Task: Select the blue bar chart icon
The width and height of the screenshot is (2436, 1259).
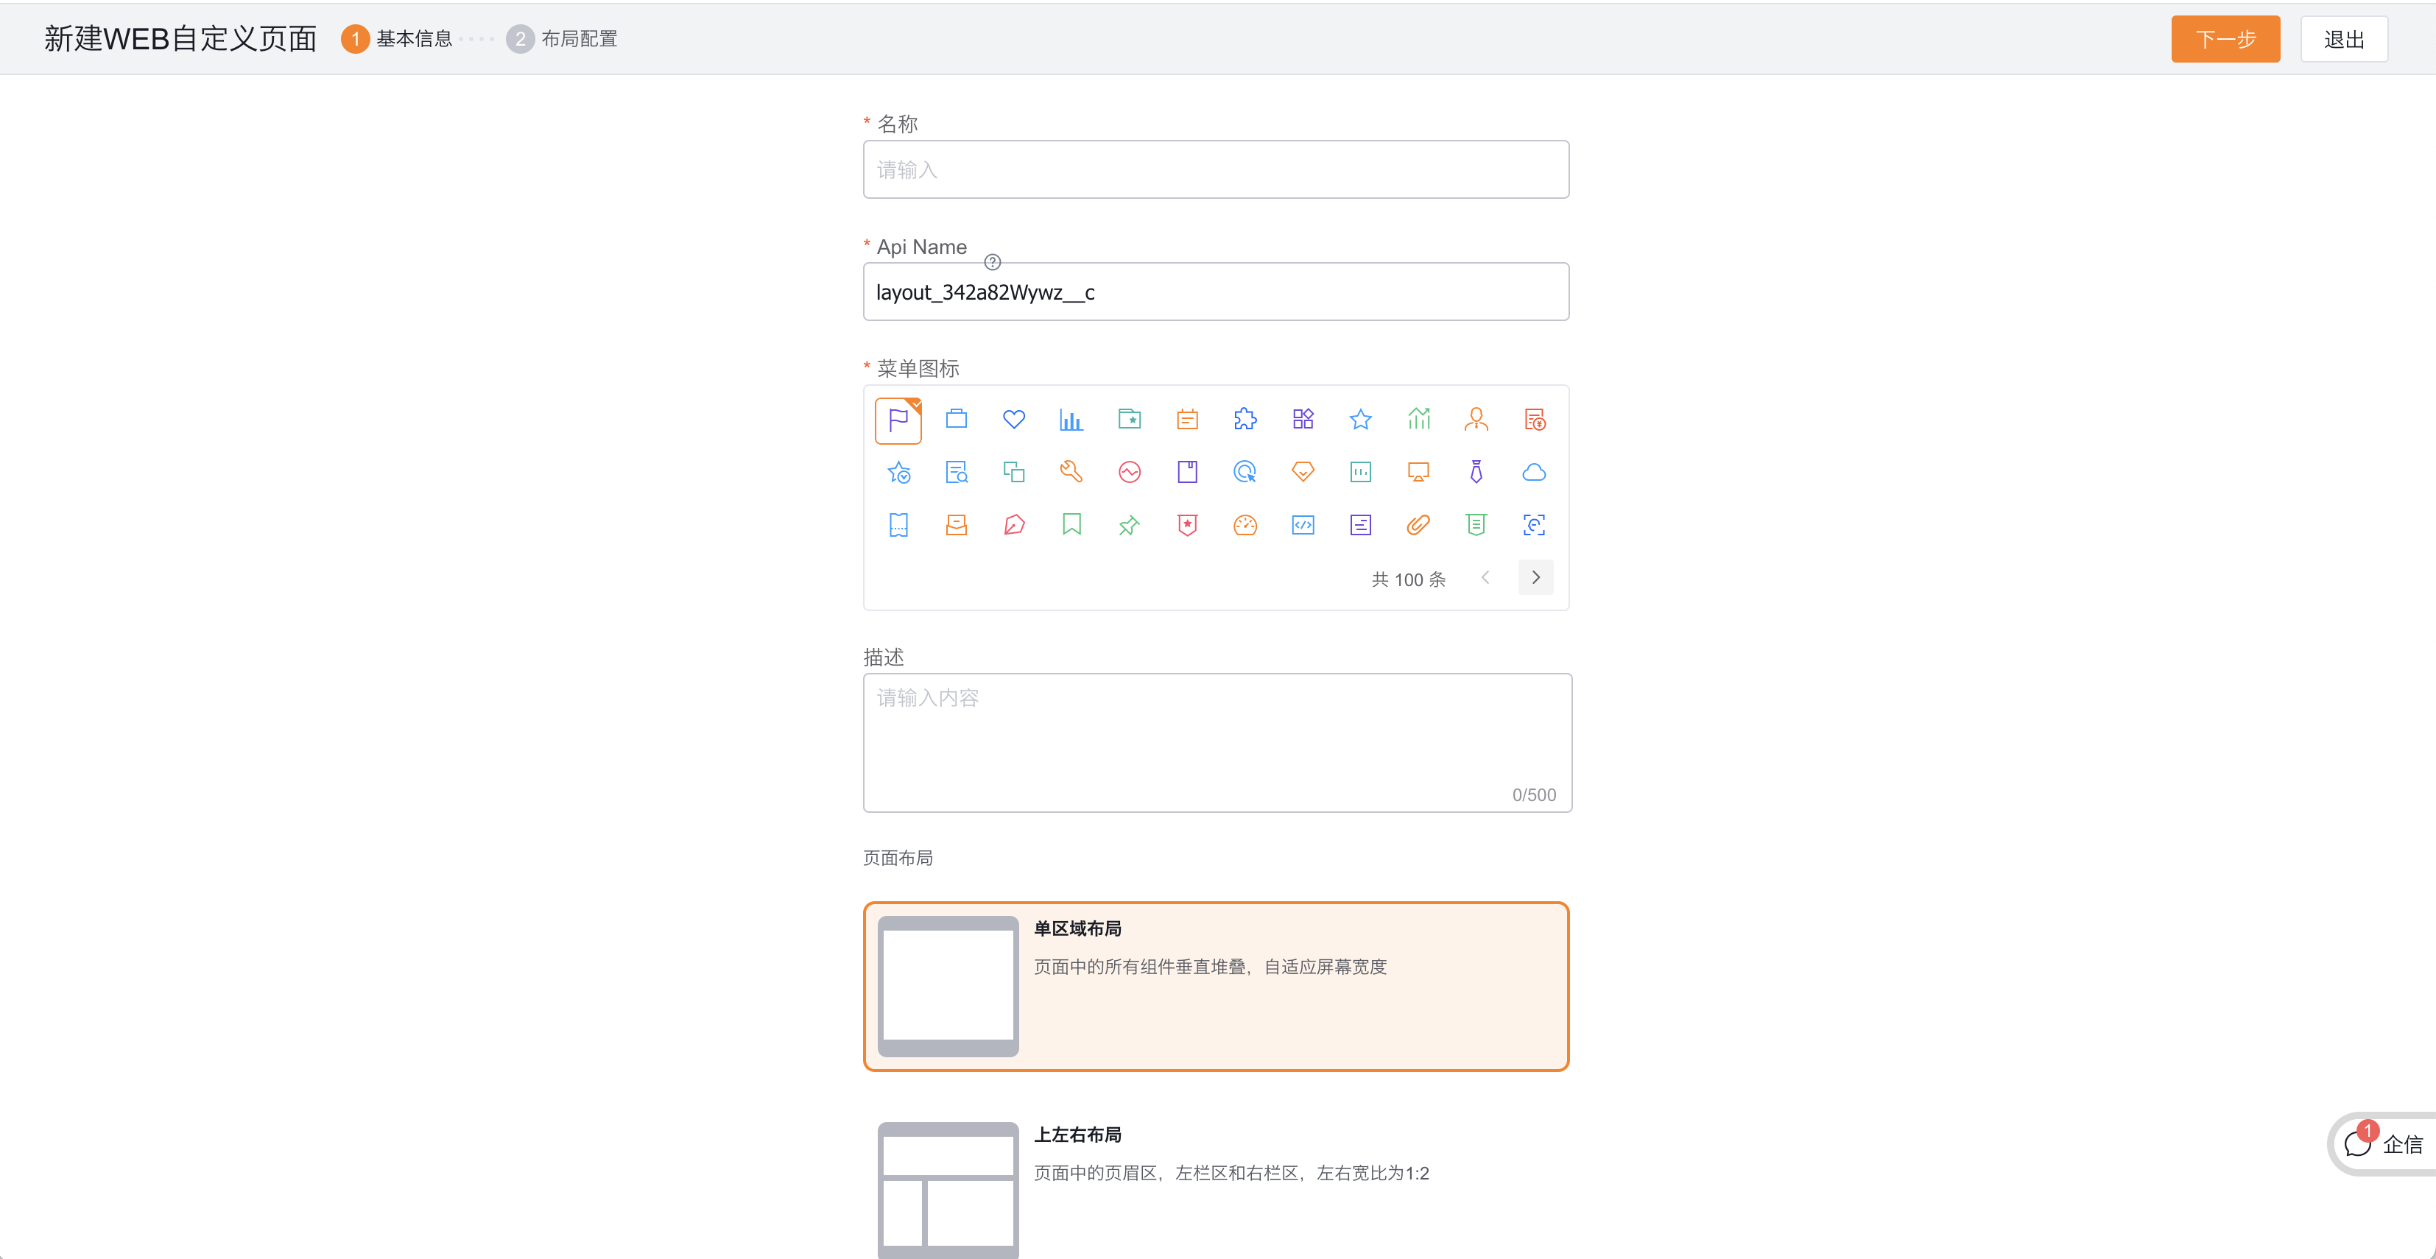Action: point(1071,420)
